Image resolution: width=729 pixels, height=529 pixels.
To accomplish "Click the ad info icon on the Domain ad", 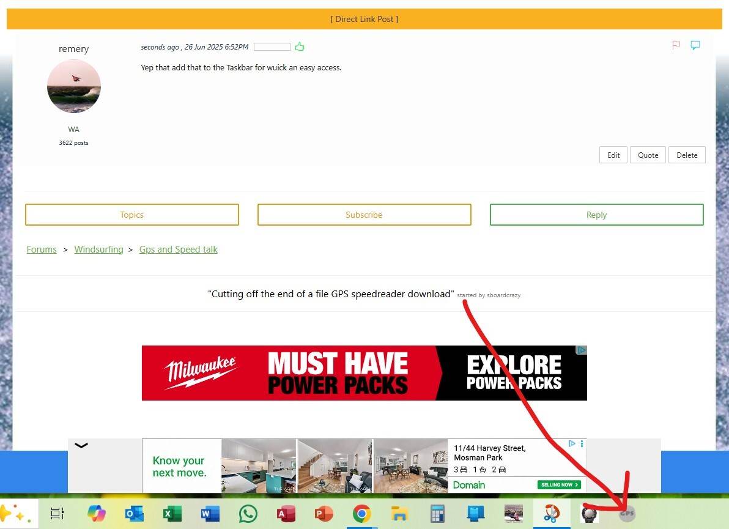I will coord(572,444).
